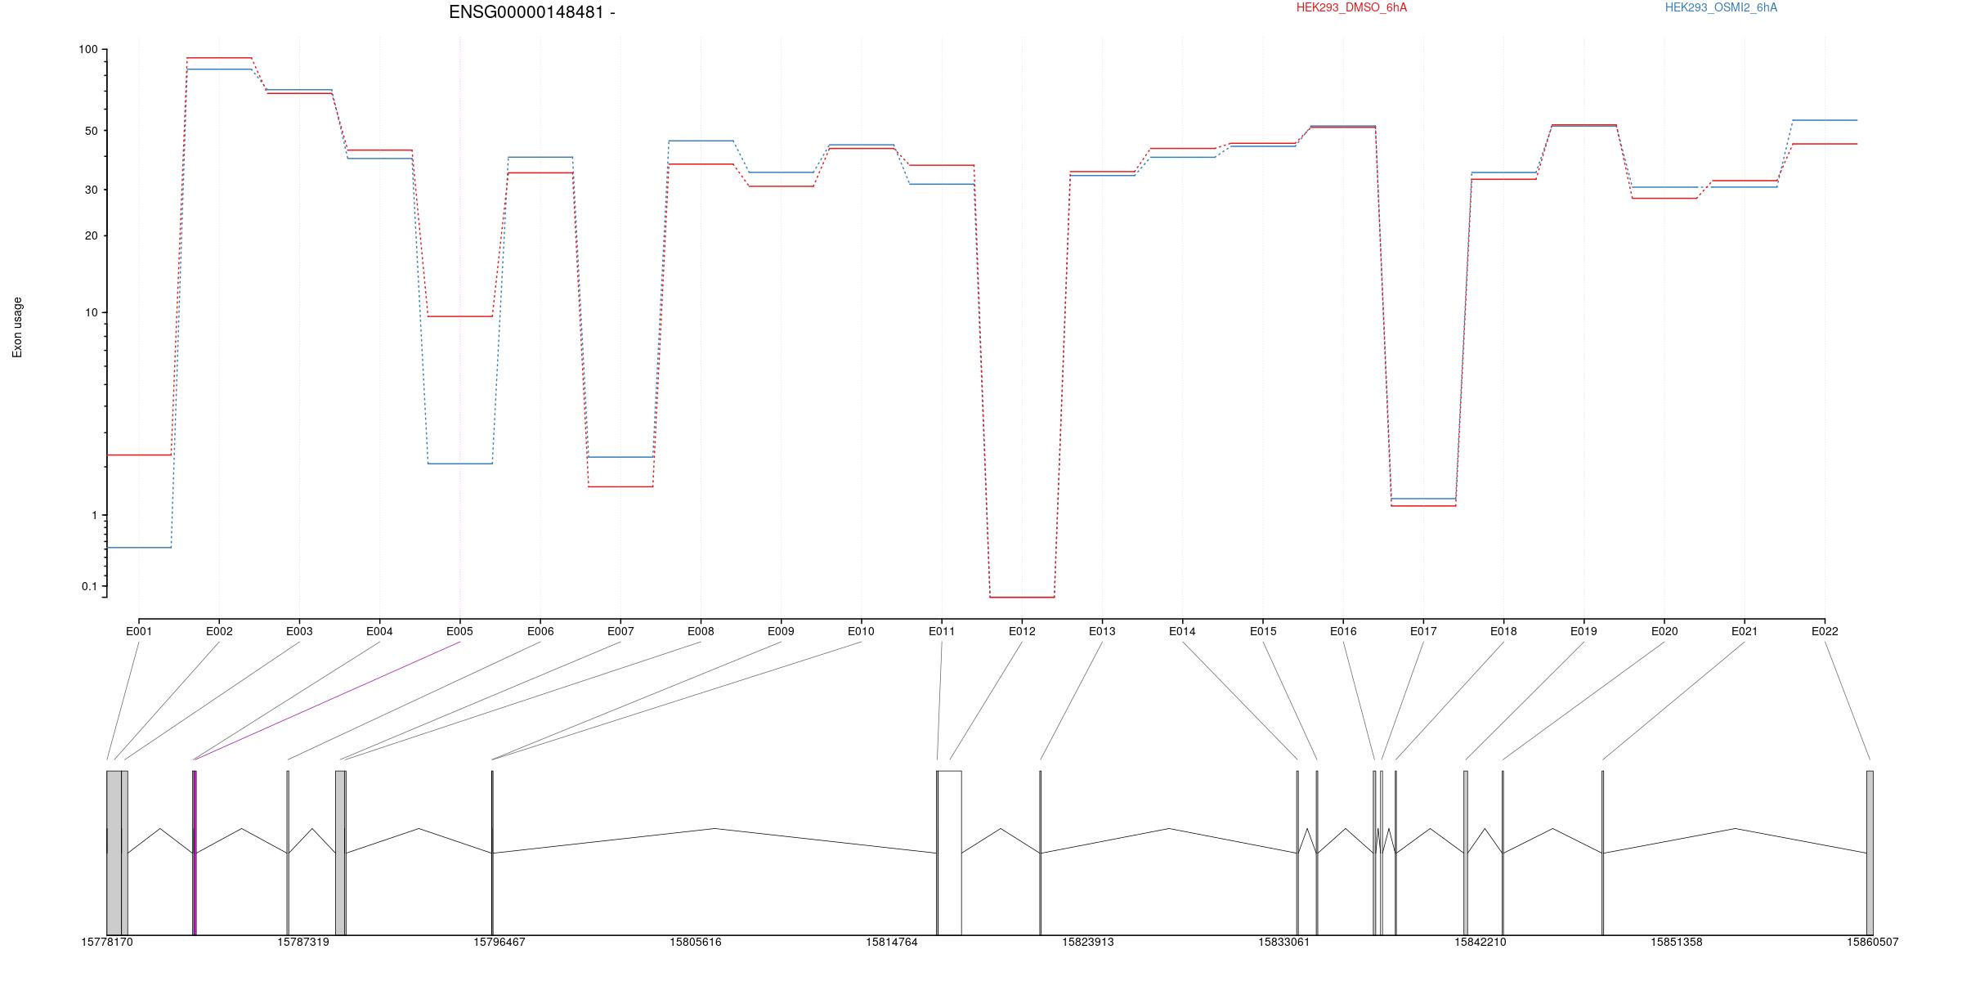Click exon label E019

pos(1583,631)
